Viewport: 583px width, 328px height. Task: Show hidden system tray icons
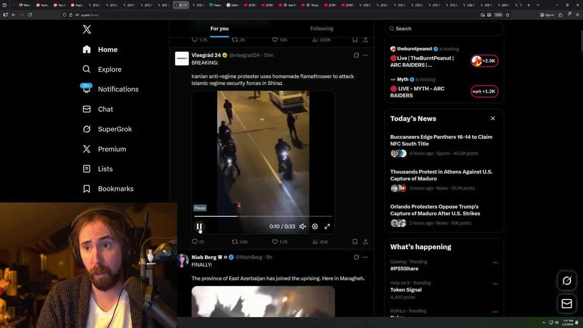543,323
